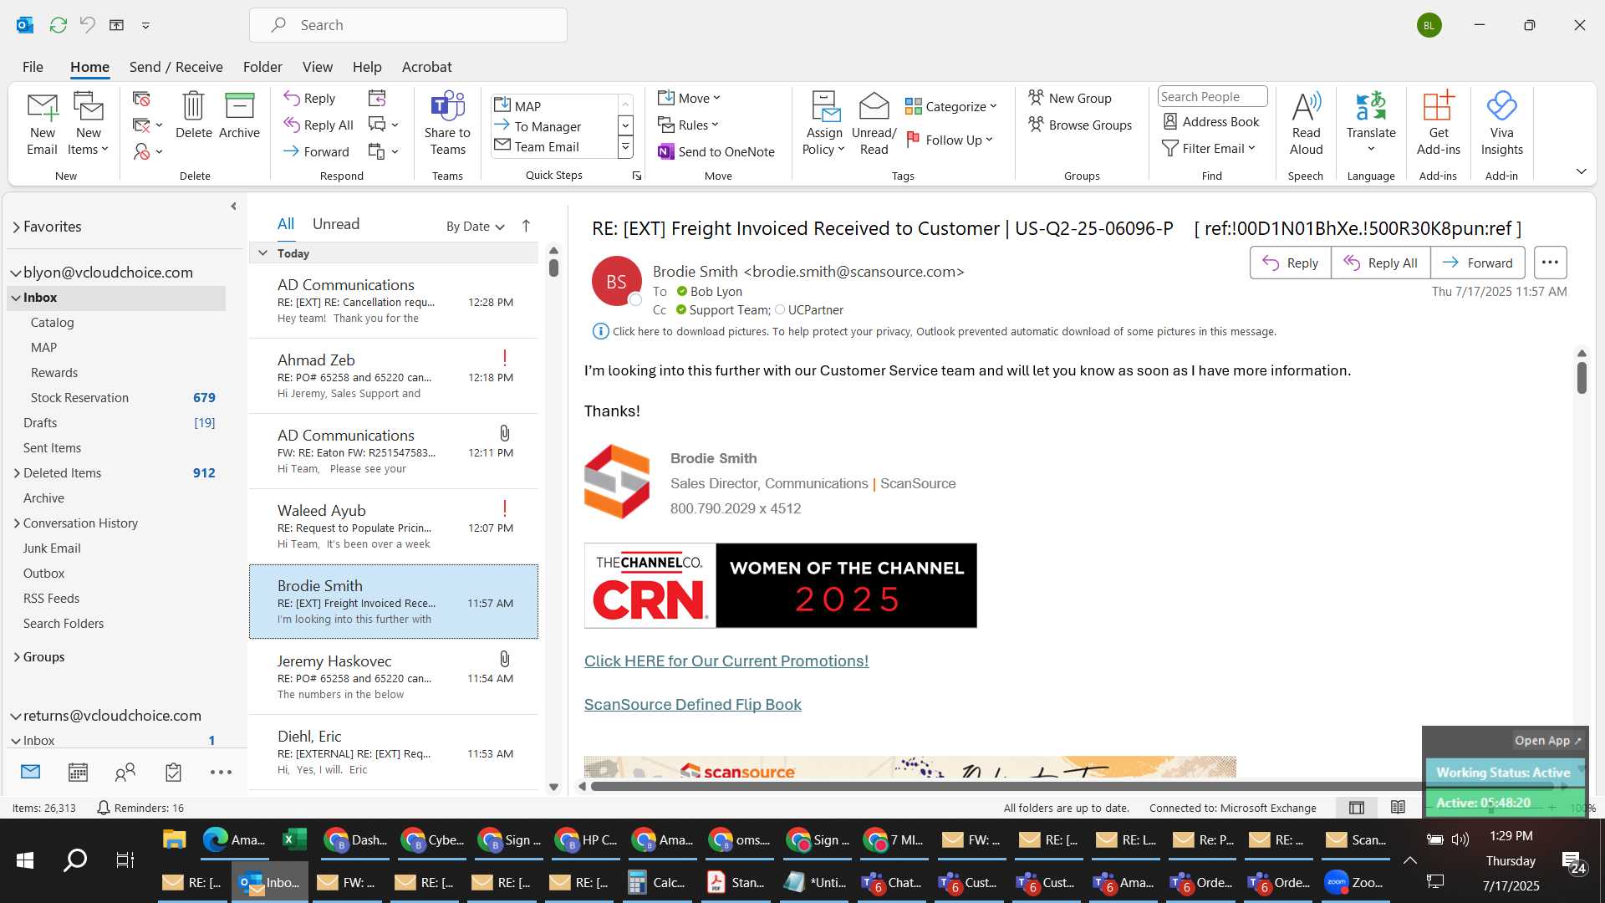Image resolution: width=1605 pixels, height=903 pixels.
Task: Click the Search box at top
Action: 408,25
